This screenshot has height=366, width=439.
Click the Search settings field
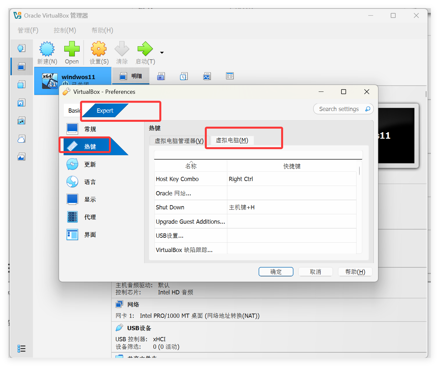343,109
